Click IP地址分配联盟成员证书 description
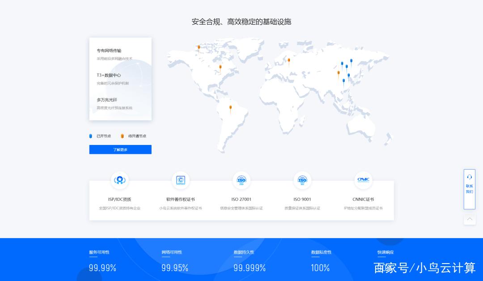Image resolution: width=483 pixels, height=281 pixels. [x=363, y=208]
